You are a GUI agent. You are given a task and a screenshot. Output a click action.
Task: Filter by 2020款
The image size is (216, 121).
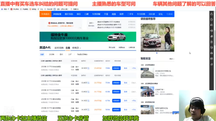click(52, 54)
